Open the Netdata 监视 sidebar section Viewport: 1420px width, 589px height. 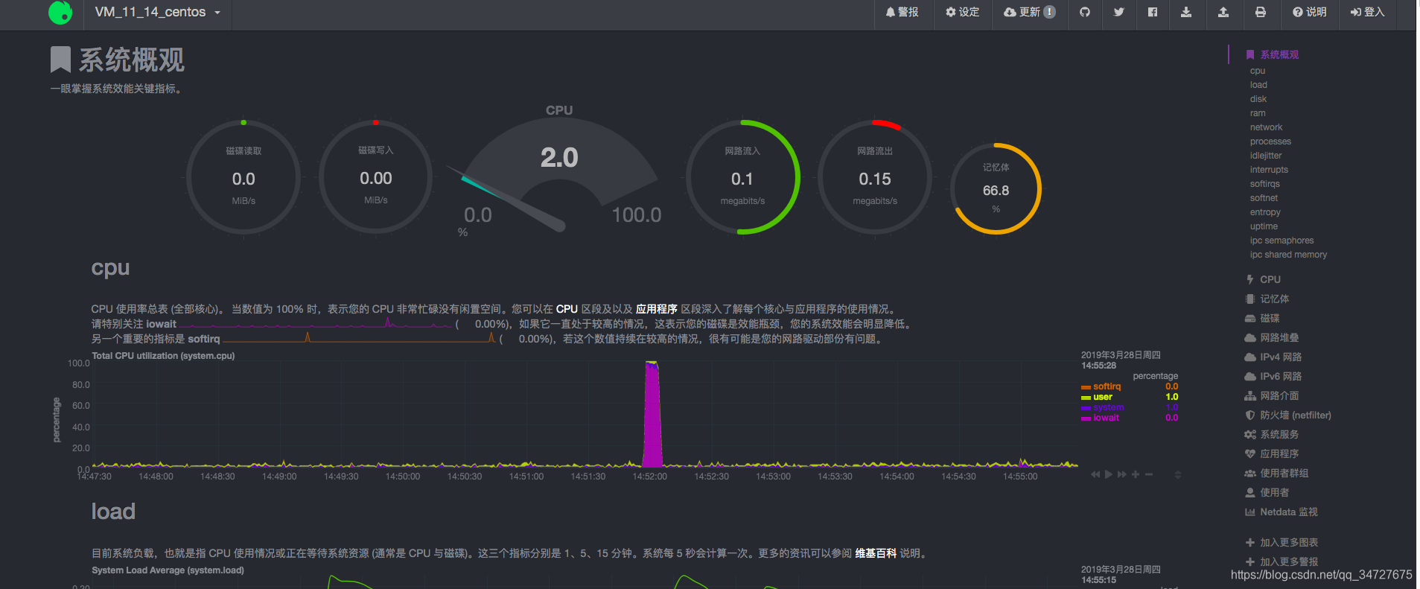pos(1281,512)
